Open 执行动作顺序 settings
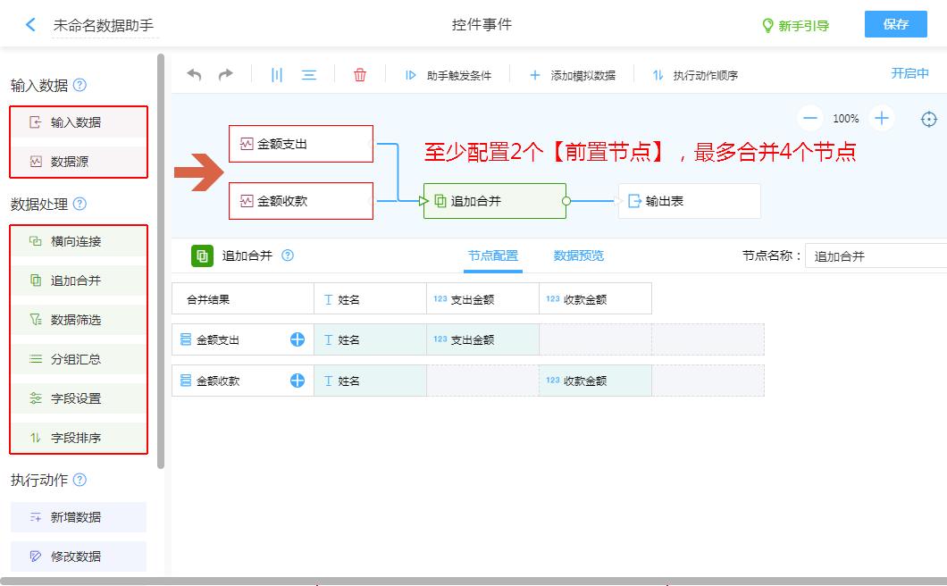The image size is (947, 586). (695, 76)
